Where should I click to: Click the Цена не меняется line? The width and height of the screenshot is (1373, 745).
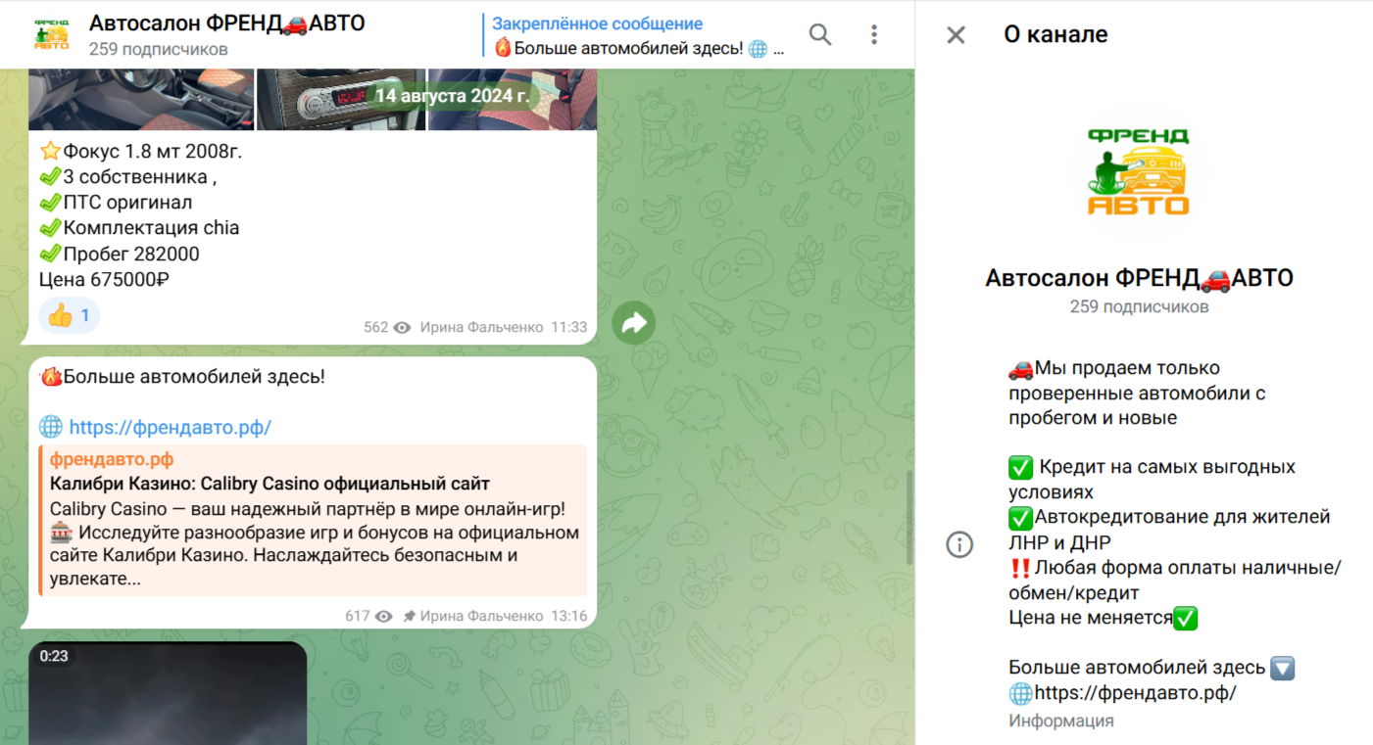[x=1103, y=619]
